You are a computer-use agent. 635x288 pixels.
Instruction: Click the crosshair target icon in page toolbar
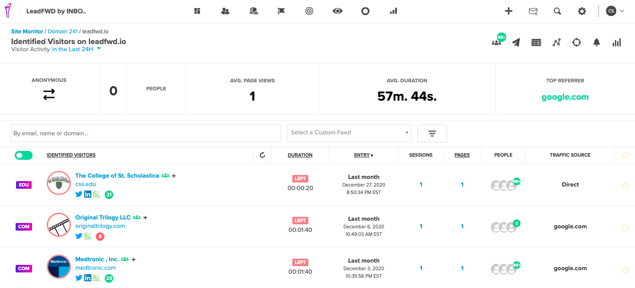(577, 42)
